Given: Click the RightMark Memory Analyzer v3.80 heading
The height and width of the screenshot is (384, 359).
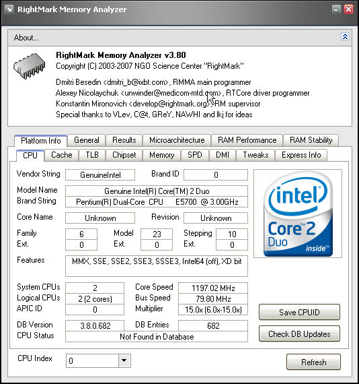Looking at the screenshot, I should tap(121, 55).
